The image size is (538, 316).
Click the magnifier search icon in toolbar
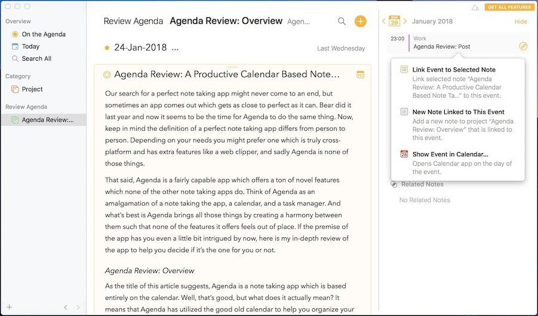click(342, 21)
